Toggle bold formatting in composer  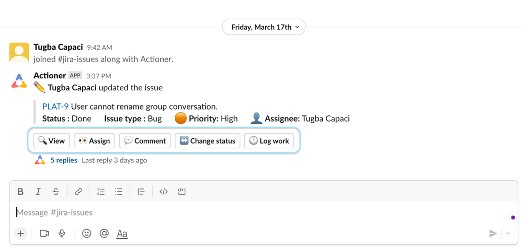coord(20,192)
